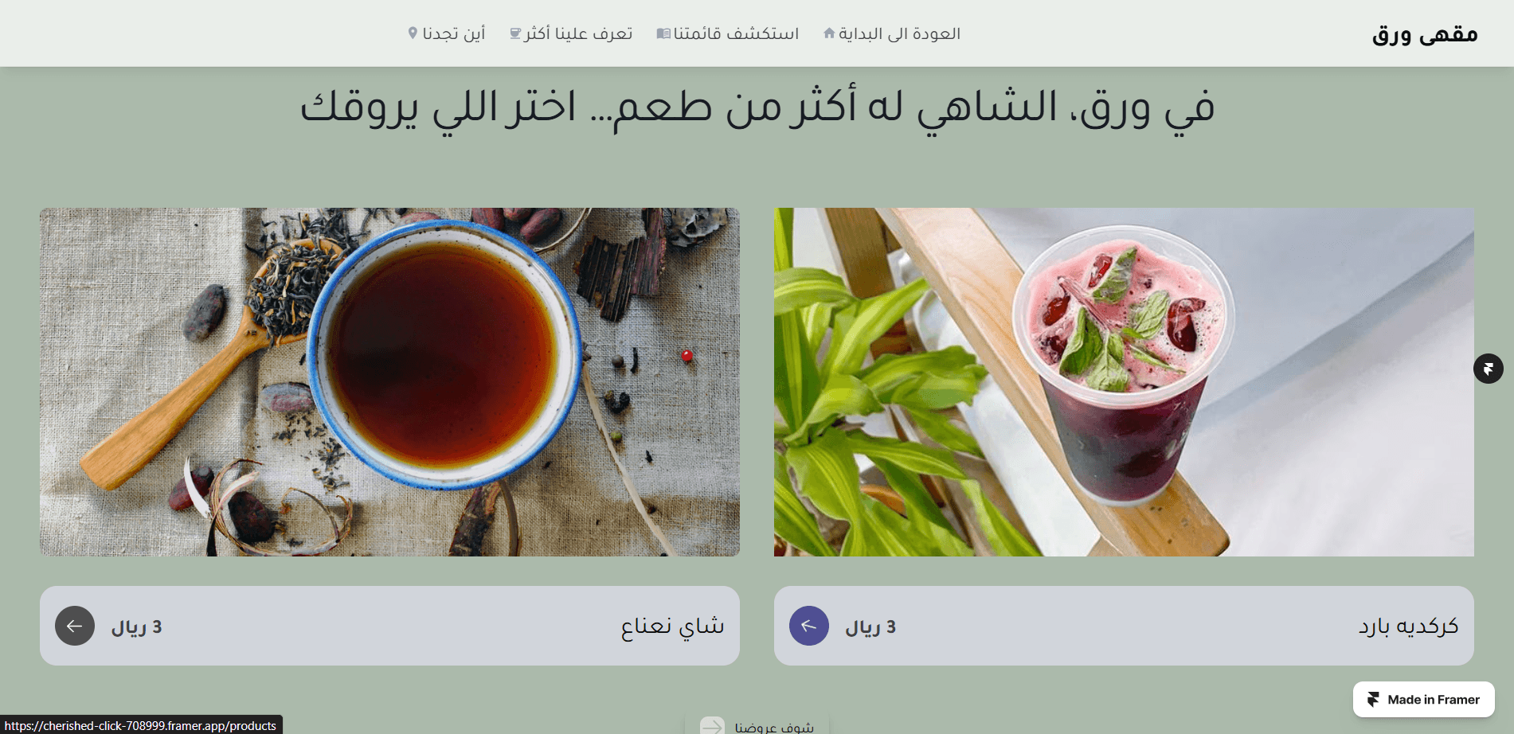Open the العودة الى البداية nav link
This screenshot has height=734, width=1514.
pos(892,33)
